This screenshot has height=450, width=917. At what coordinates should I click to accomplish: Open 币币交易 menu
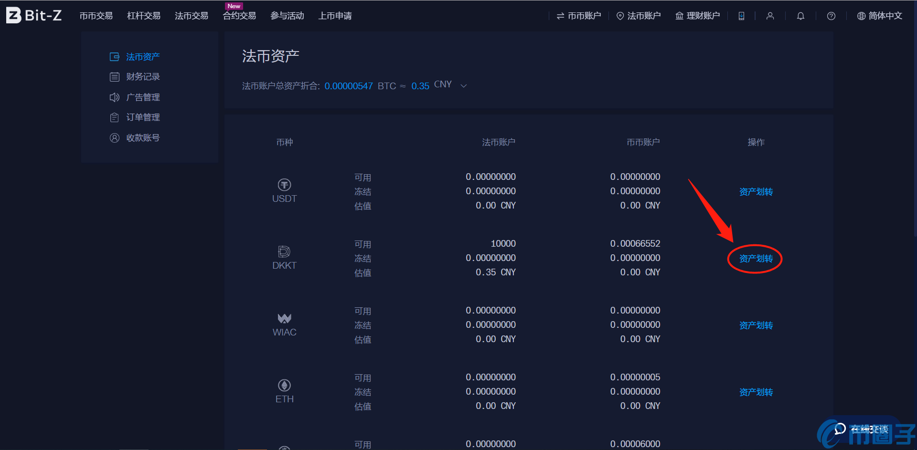point(96,16)
